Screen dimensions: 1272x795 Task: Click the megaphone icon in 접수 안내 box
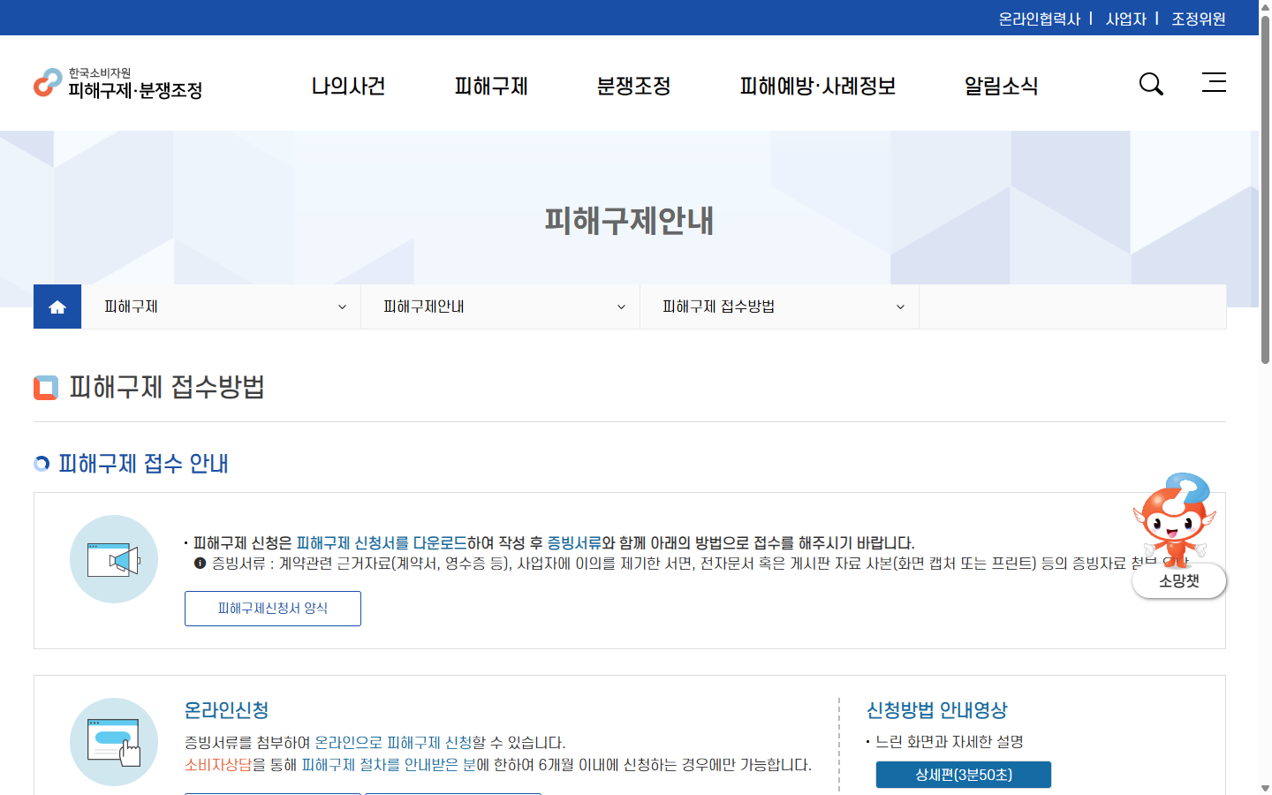[x=114, y=559]
